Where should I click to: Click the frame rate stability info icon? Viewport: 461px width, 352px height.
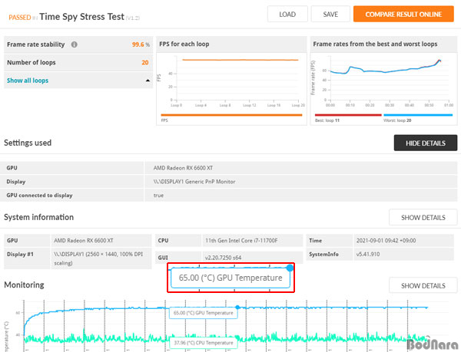pyautogui.click(x=74, y=45)
